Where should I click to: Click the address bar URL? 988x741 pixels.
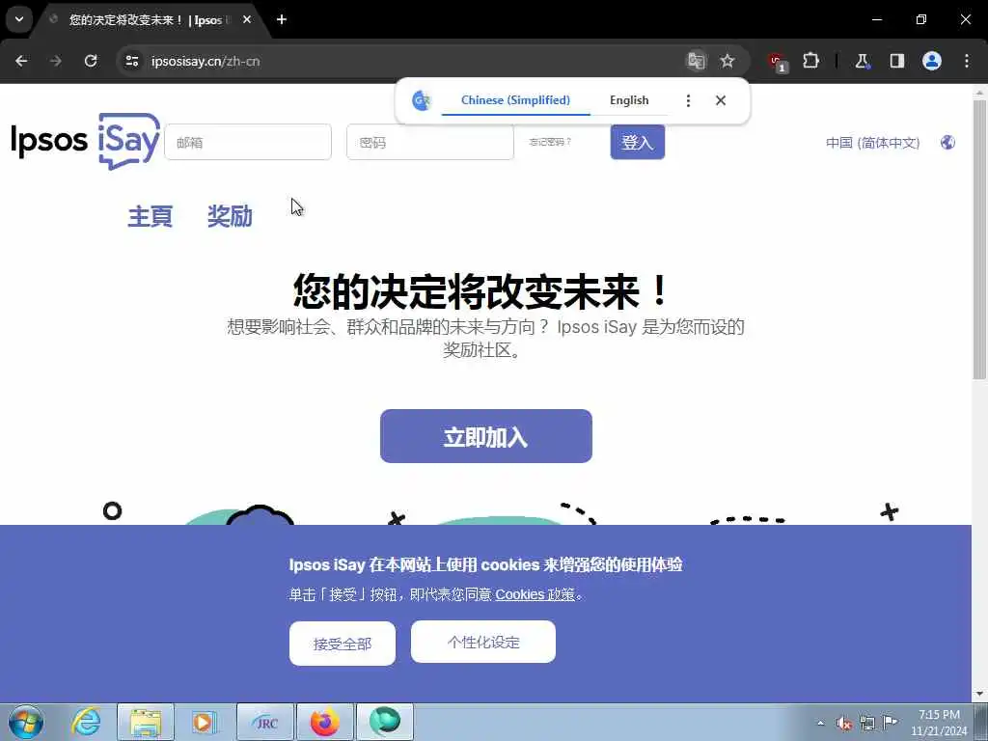point(206,61)
